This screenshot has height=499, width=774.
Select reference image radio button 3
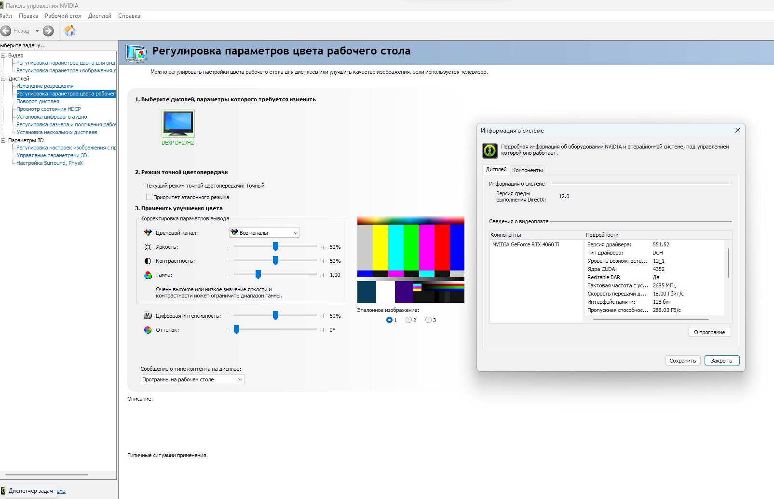point(428,320)
